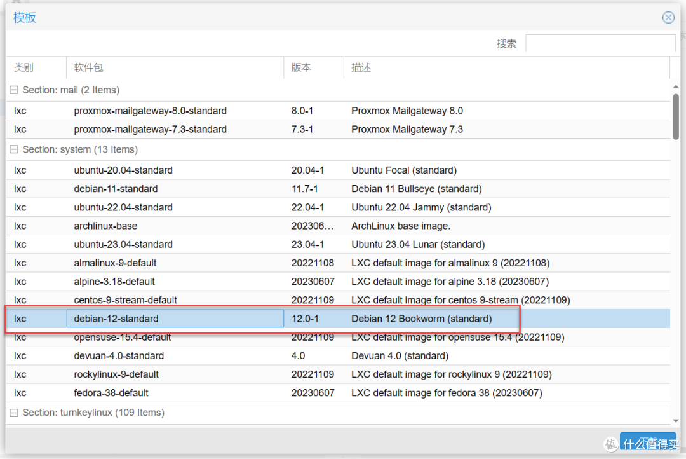Expand the Section: turnkeylinux group

(14, 413)
